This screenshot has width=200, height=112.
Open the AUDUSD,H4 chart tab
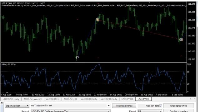point(53,99)
